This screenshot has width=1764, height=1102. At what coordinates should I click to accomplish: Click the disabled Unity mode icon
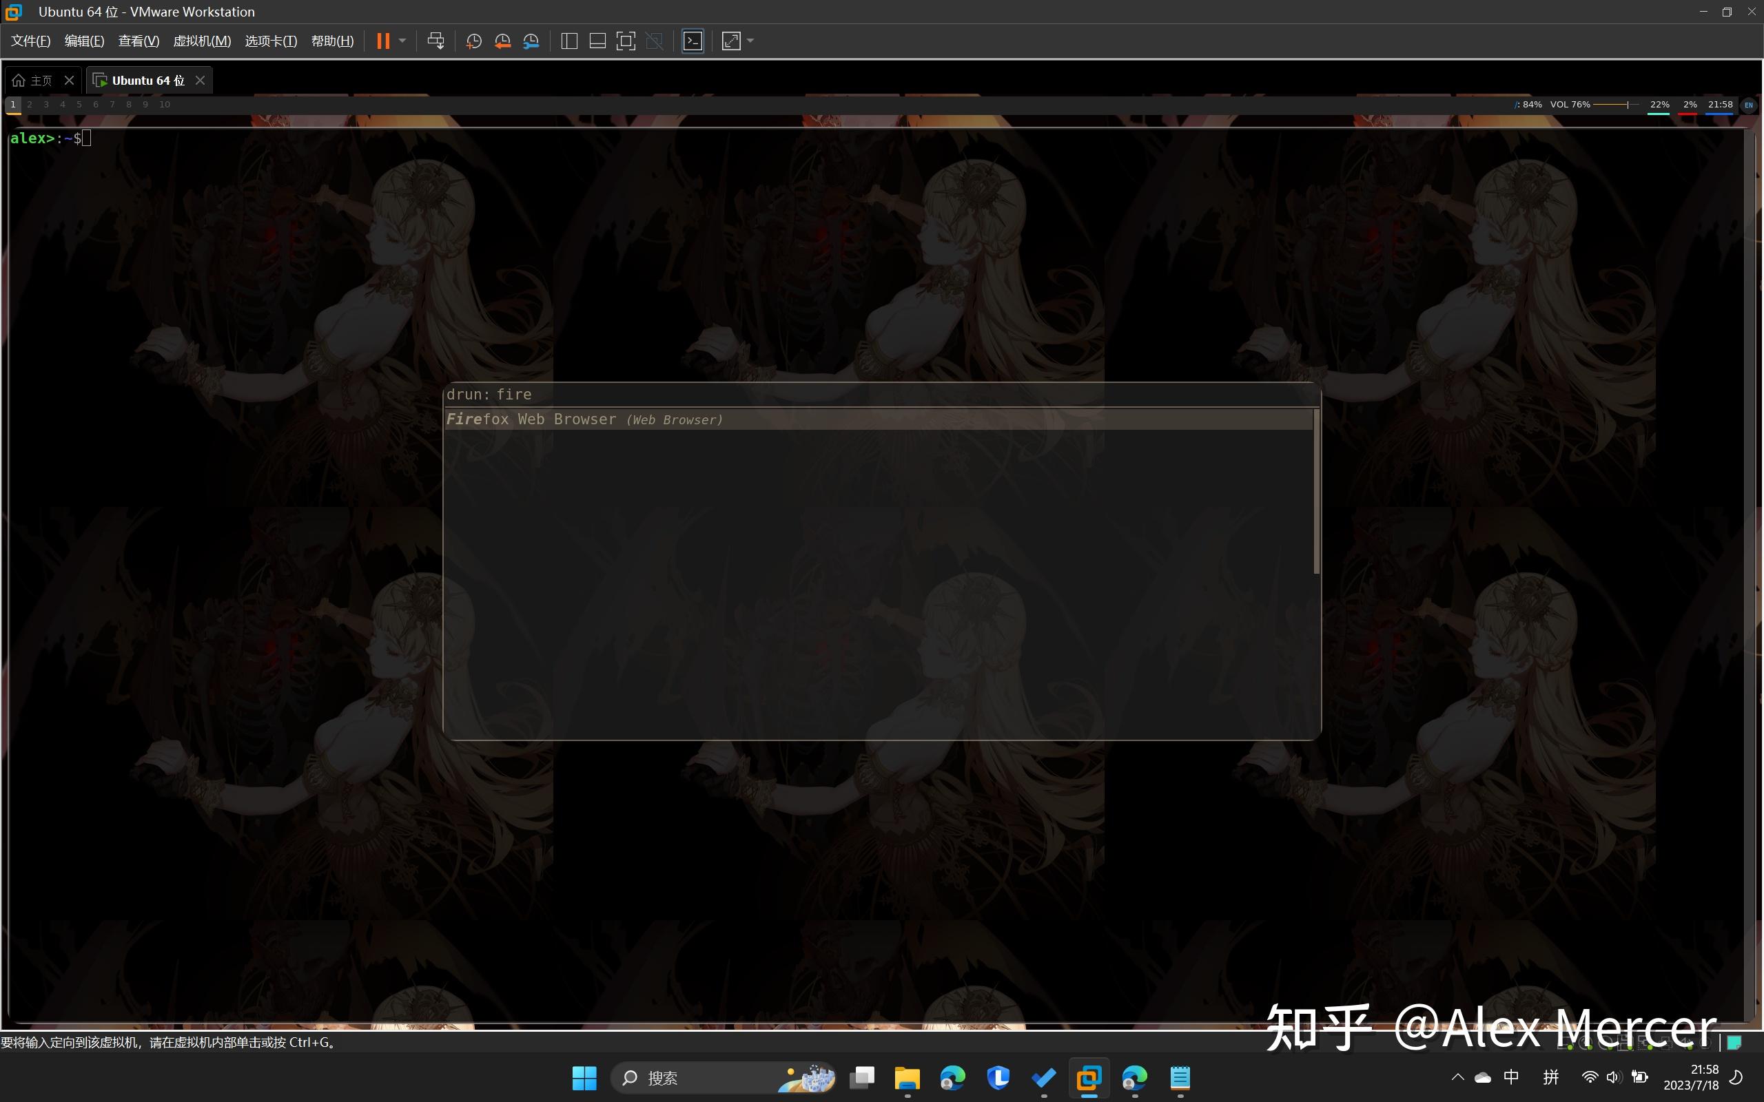tap(655, 41)
